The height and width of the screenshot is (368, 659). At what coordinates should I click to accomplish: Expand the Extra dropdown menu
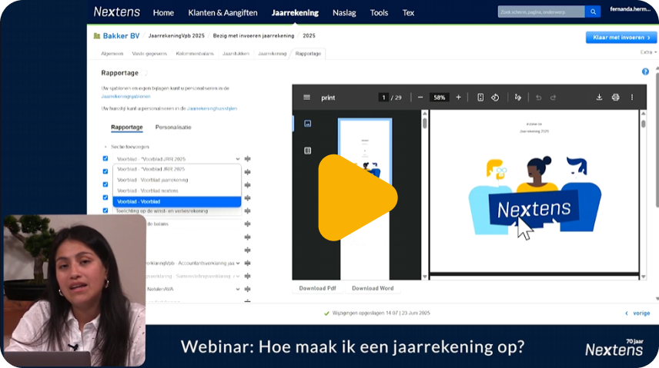coord(647,52)
